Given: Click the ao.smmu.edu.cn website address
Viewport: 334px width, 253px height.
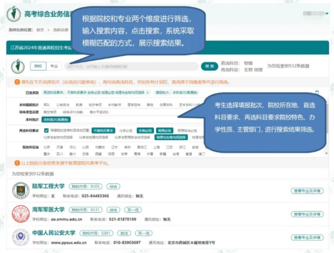Looking at the screenshot, I should pos(66,219).
